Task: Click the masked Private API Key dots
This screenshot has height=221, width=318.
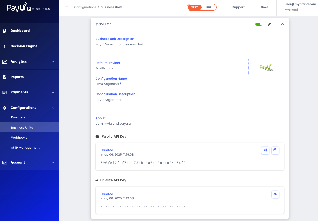Action: (143, 206)
